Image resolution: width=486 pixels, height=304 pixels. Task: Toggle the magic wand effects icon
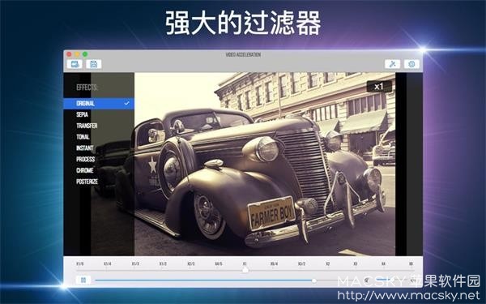click(392, 64)
